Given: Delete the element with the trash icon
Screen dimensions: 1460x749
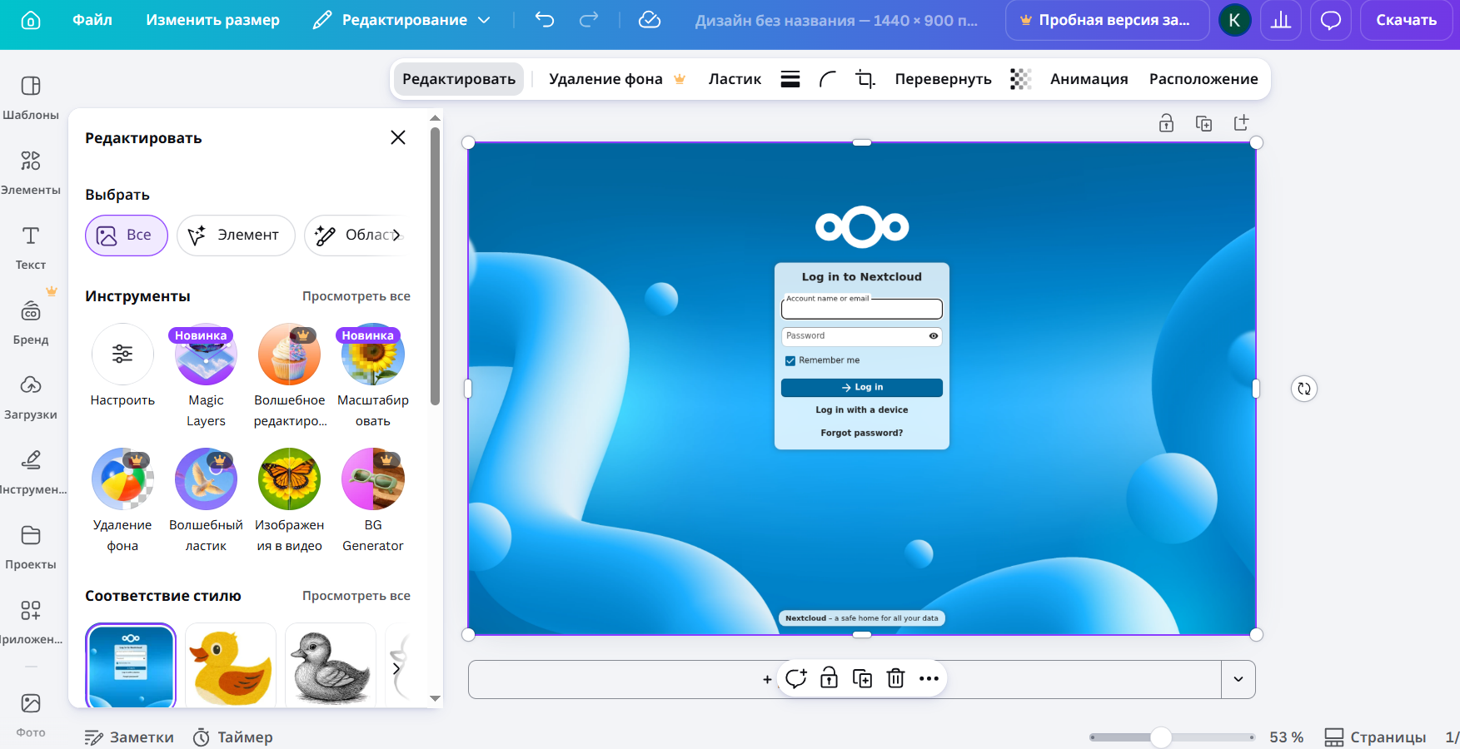Looking at the screenshot, I should (x=895, y=679).
